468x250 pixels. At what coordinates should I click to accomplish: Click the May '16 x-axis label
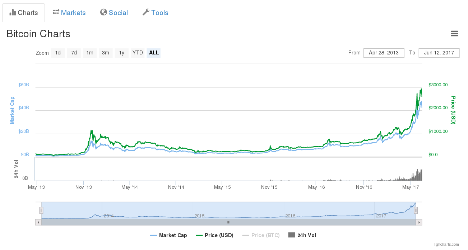pos(316,187)
